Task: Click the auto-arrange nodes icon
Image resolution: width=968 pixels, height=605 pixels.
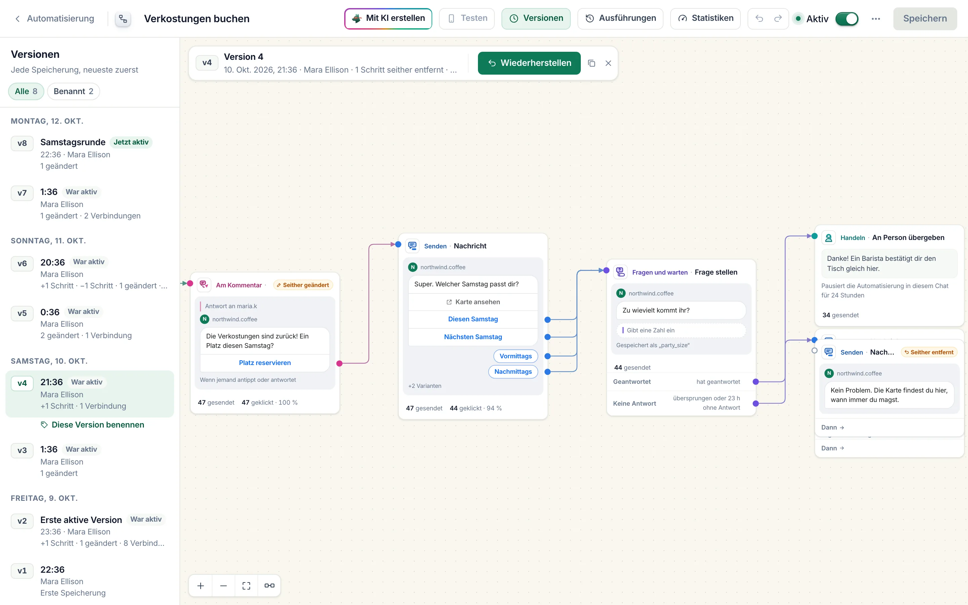Action: pyautogui.click(x=269, y=586)
